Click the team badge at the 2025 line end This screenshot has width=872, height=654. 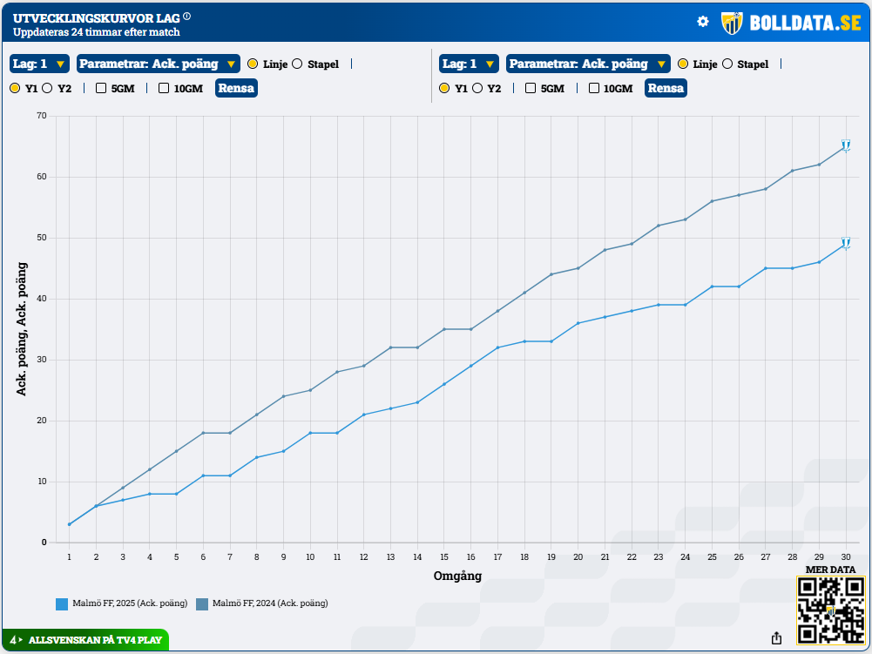(x=845, y=243)
